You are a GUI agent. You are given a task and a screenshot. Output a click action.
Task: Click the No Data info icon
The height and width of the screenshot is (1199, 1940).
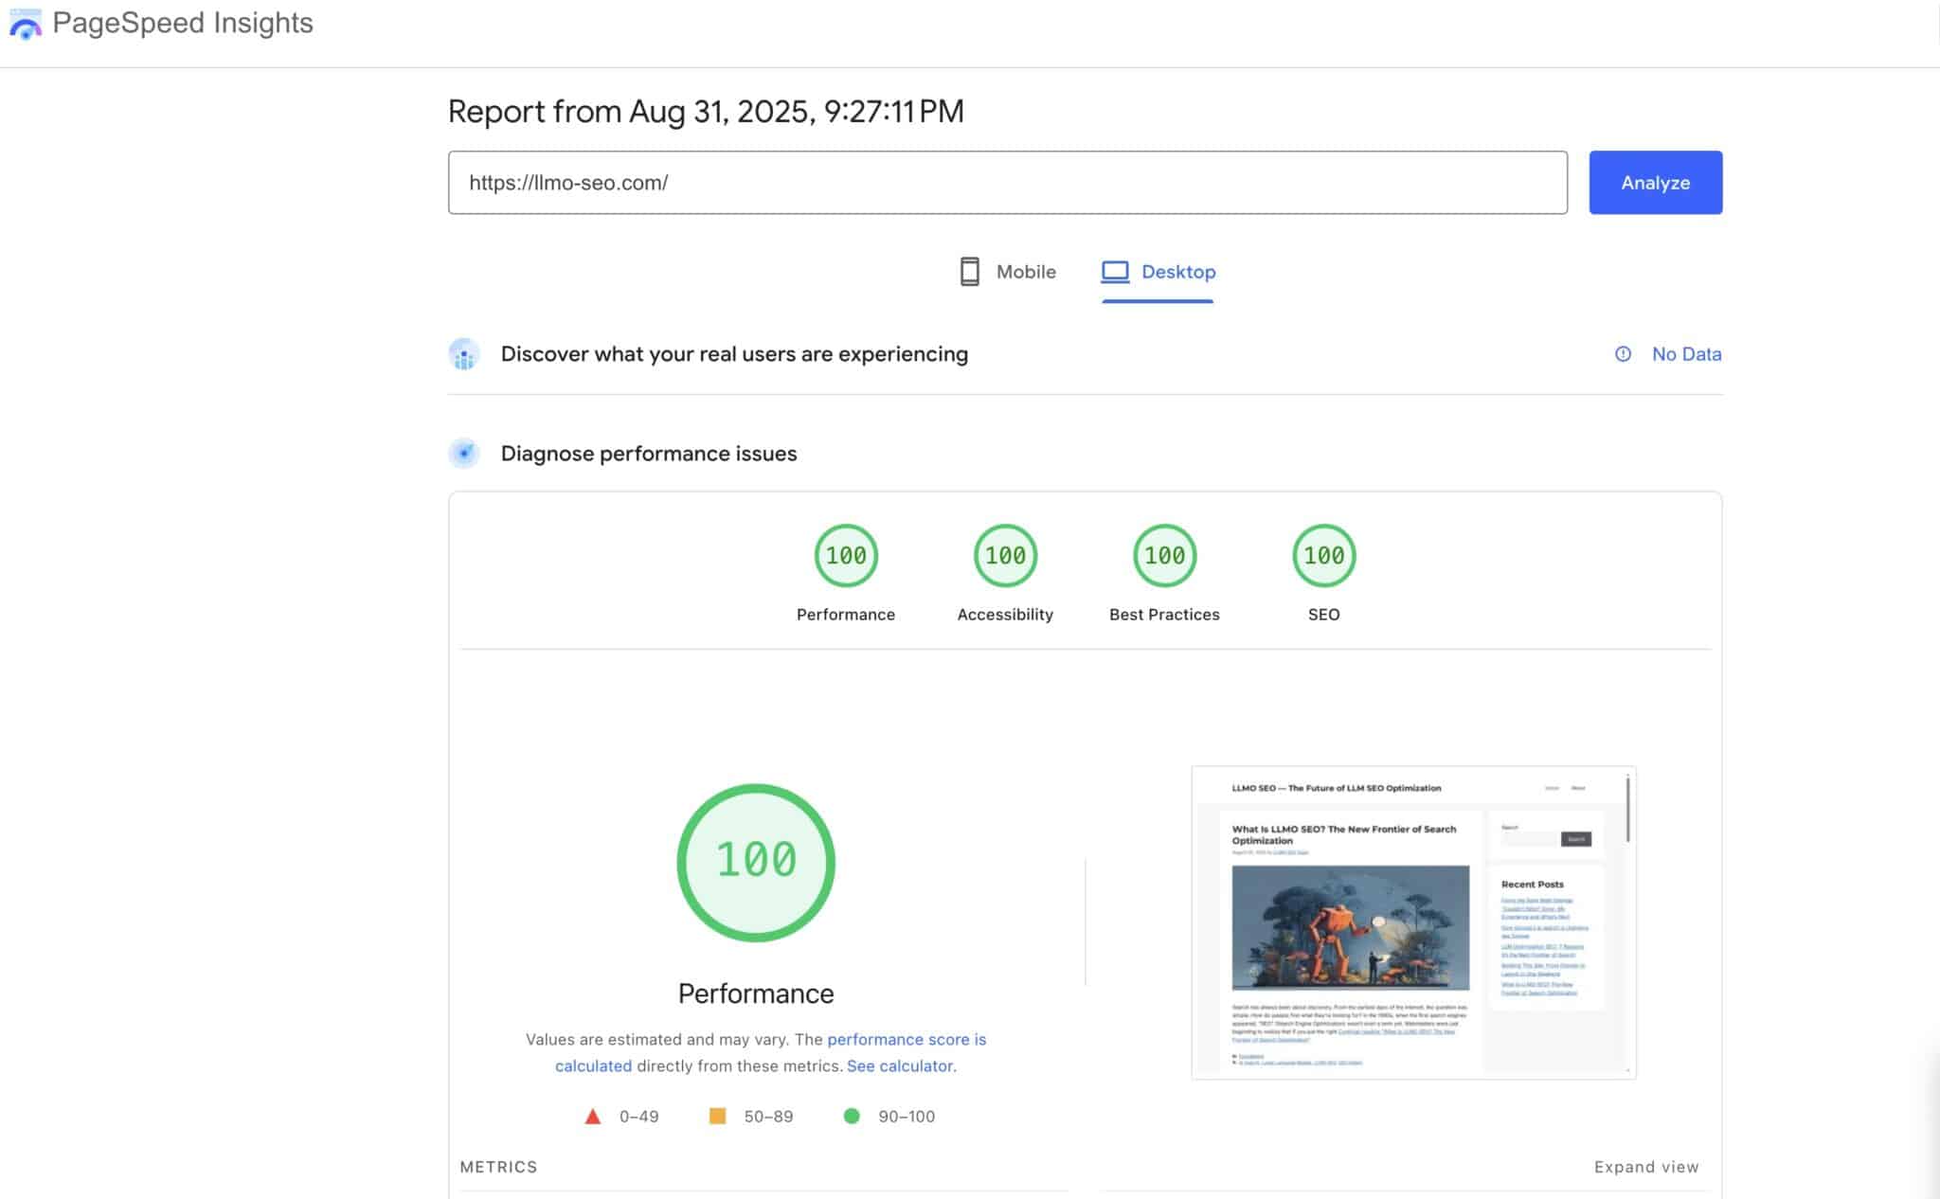click(1623, 354)
